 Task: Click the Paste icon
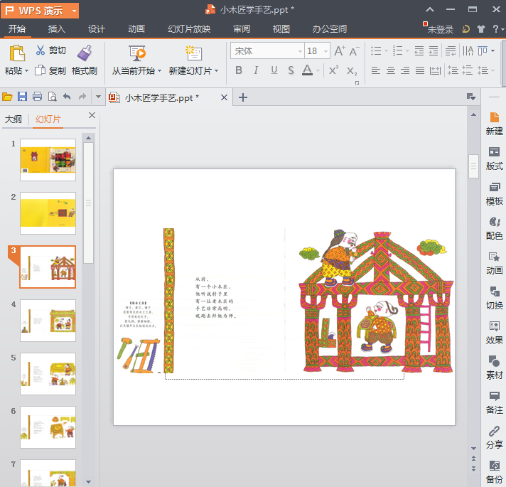tap(17, 53)
